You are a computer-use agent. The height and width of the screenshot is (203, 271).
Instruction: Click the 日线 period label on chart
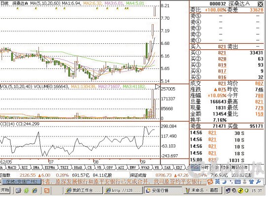click(4, 3)
